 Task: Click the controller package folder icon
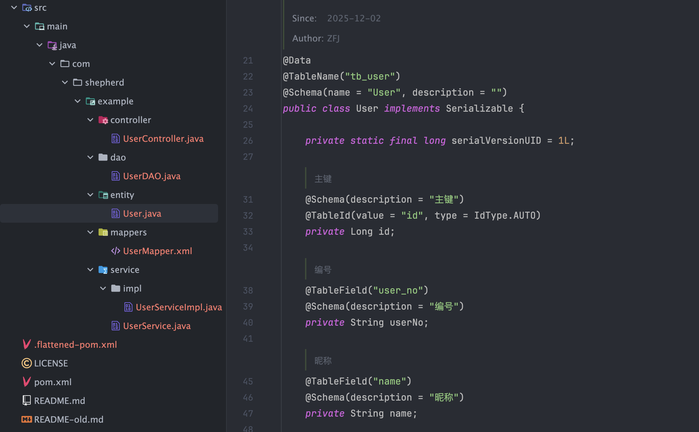(x=103, y=120)
